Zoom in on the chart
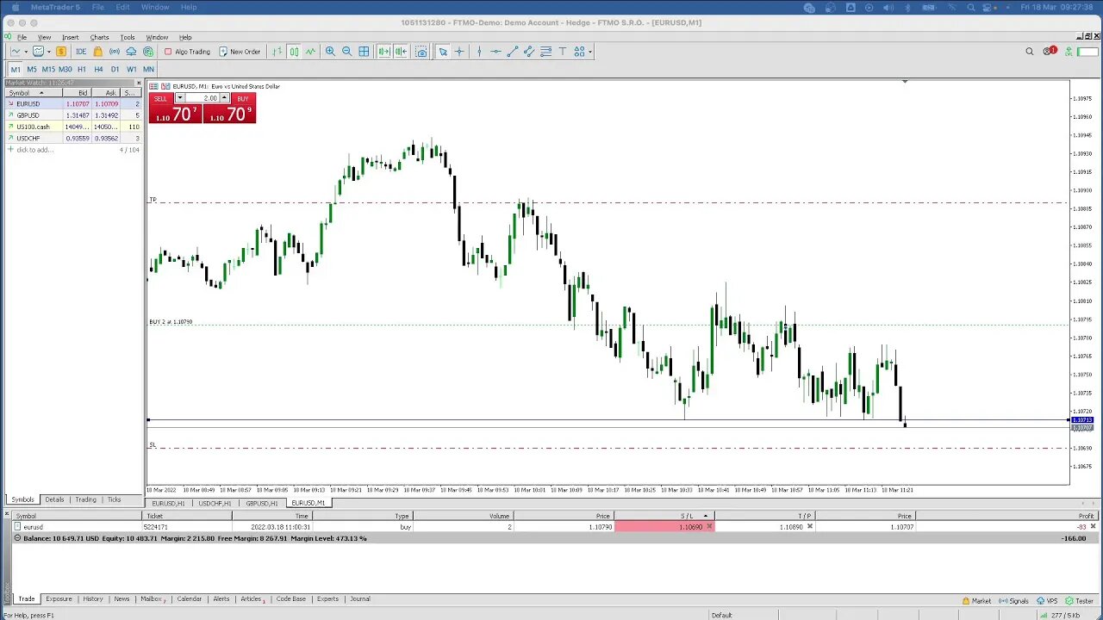 click(x=330, y=52)
